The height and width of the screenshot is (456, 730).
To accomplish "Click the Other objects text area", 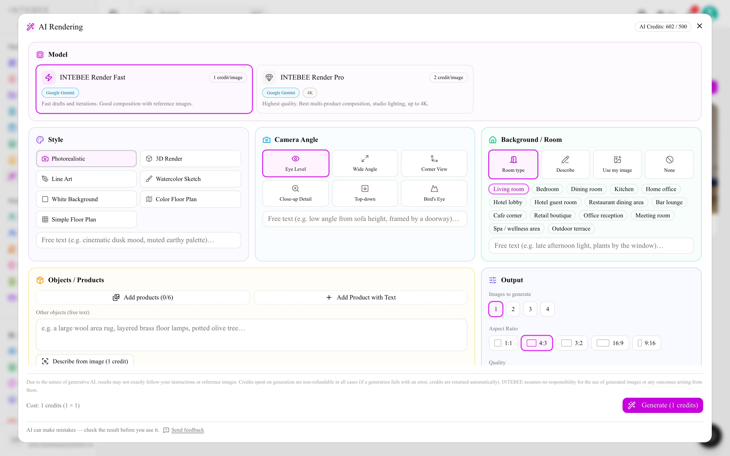I will point(252,335).
